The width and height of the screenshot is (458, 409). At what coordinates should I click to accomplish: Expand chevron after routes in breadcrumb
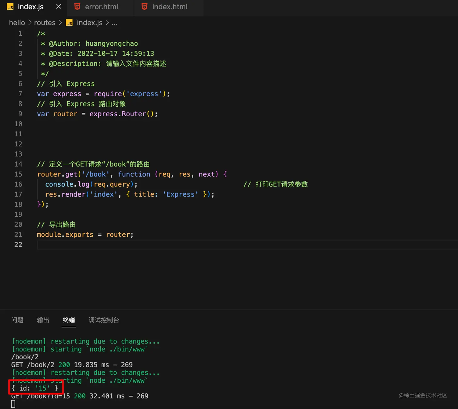point(60,23)
